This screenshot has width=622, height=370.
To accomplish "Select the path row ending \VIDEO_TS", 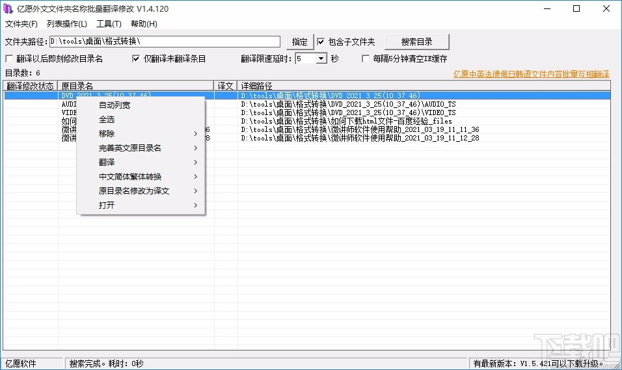I will point(348,112).
